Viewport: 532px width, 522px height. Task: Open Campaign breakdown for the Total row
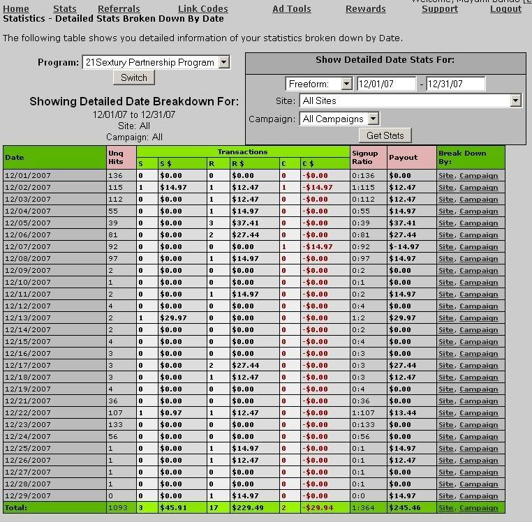[478, 508]
